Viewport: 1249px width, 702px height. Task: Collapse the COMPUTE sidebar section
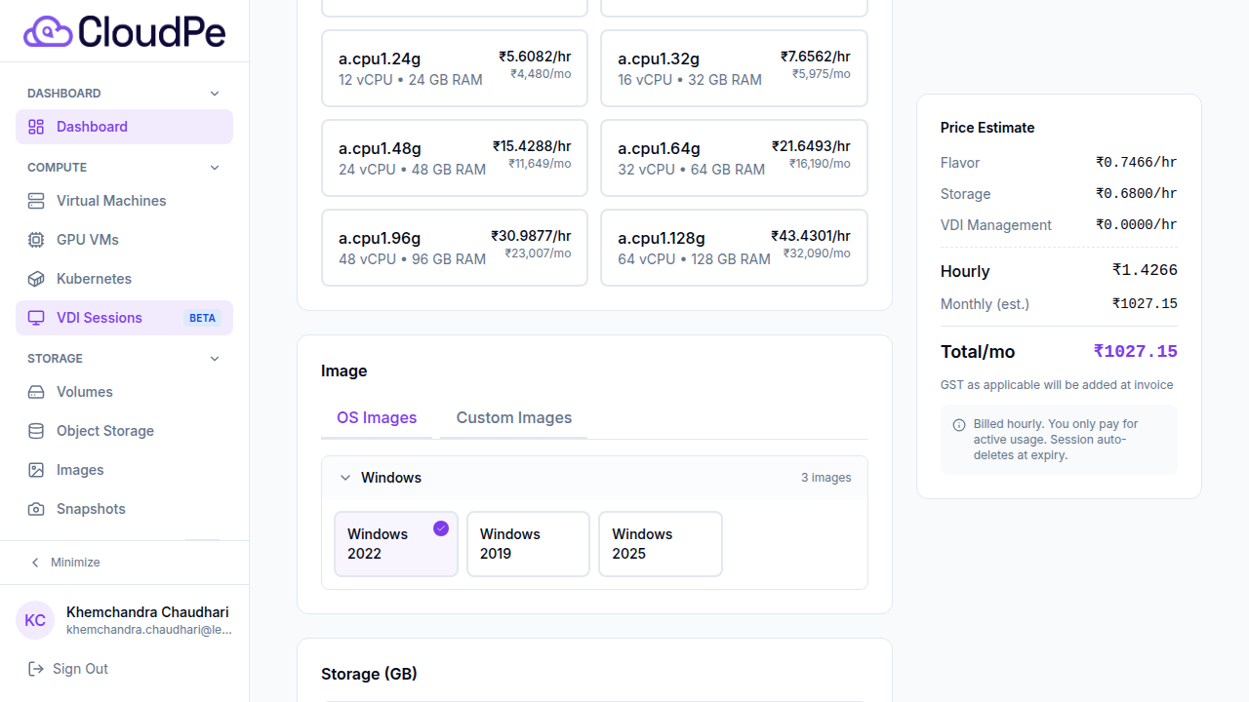(x=216, y=168)
